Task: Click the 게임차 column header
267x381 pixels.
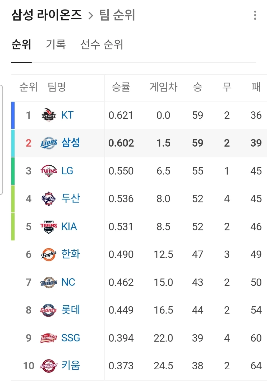Action: tap(163, 87)
